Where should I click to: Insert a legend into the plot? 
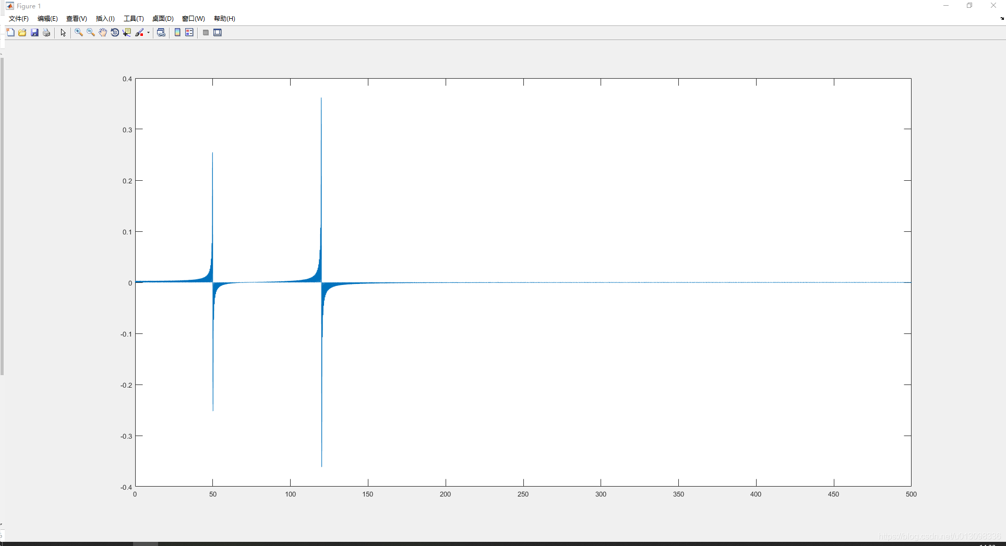189,32
